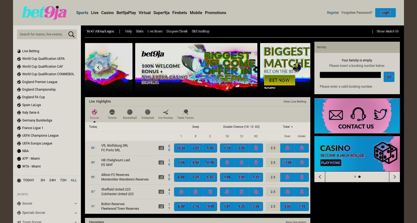Open the Bet9jaPlay menu
The image size is (417, 223).
point(126,13)
